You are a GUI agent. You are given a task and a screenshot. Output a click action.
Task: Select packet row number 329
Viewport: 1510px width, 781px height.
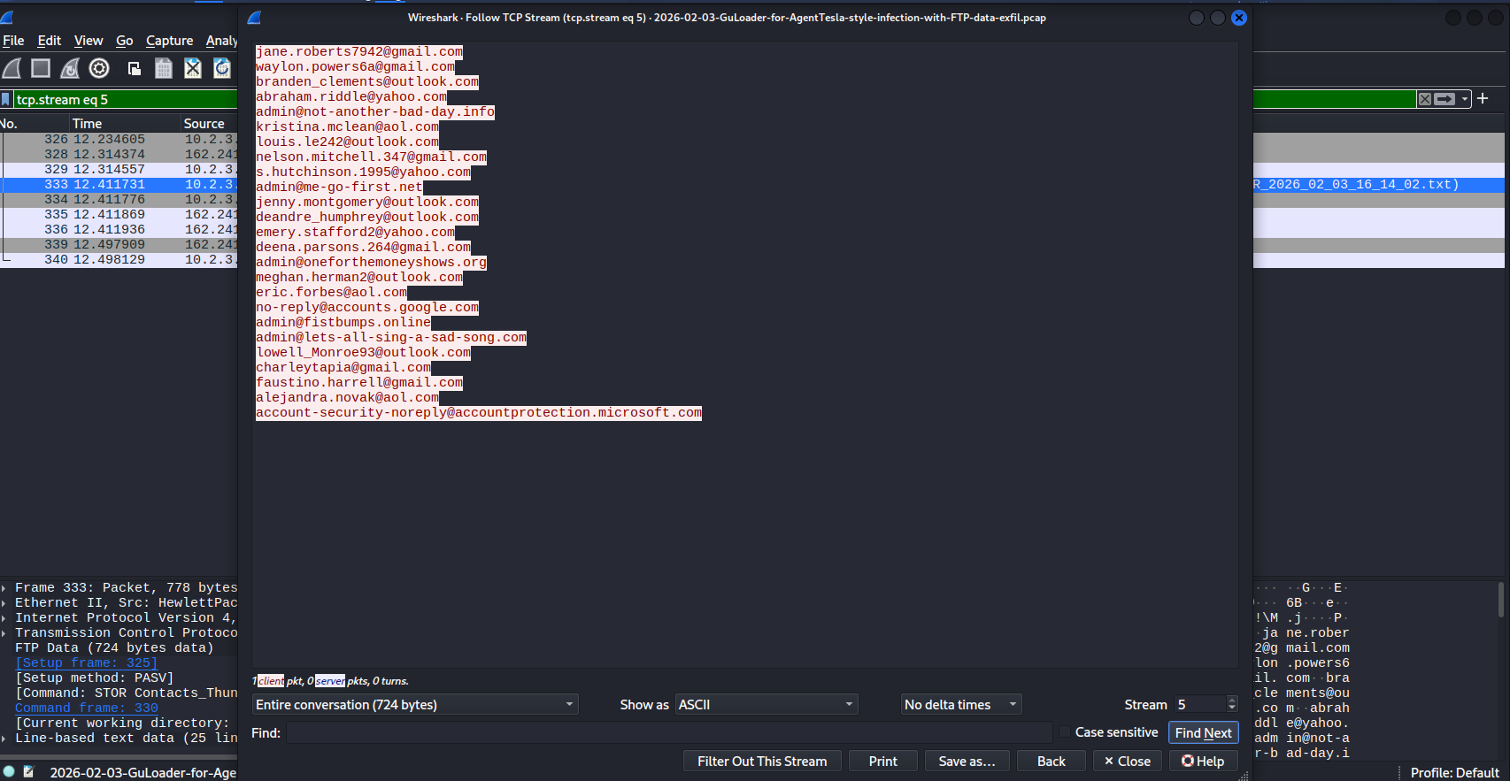(119, 169)
